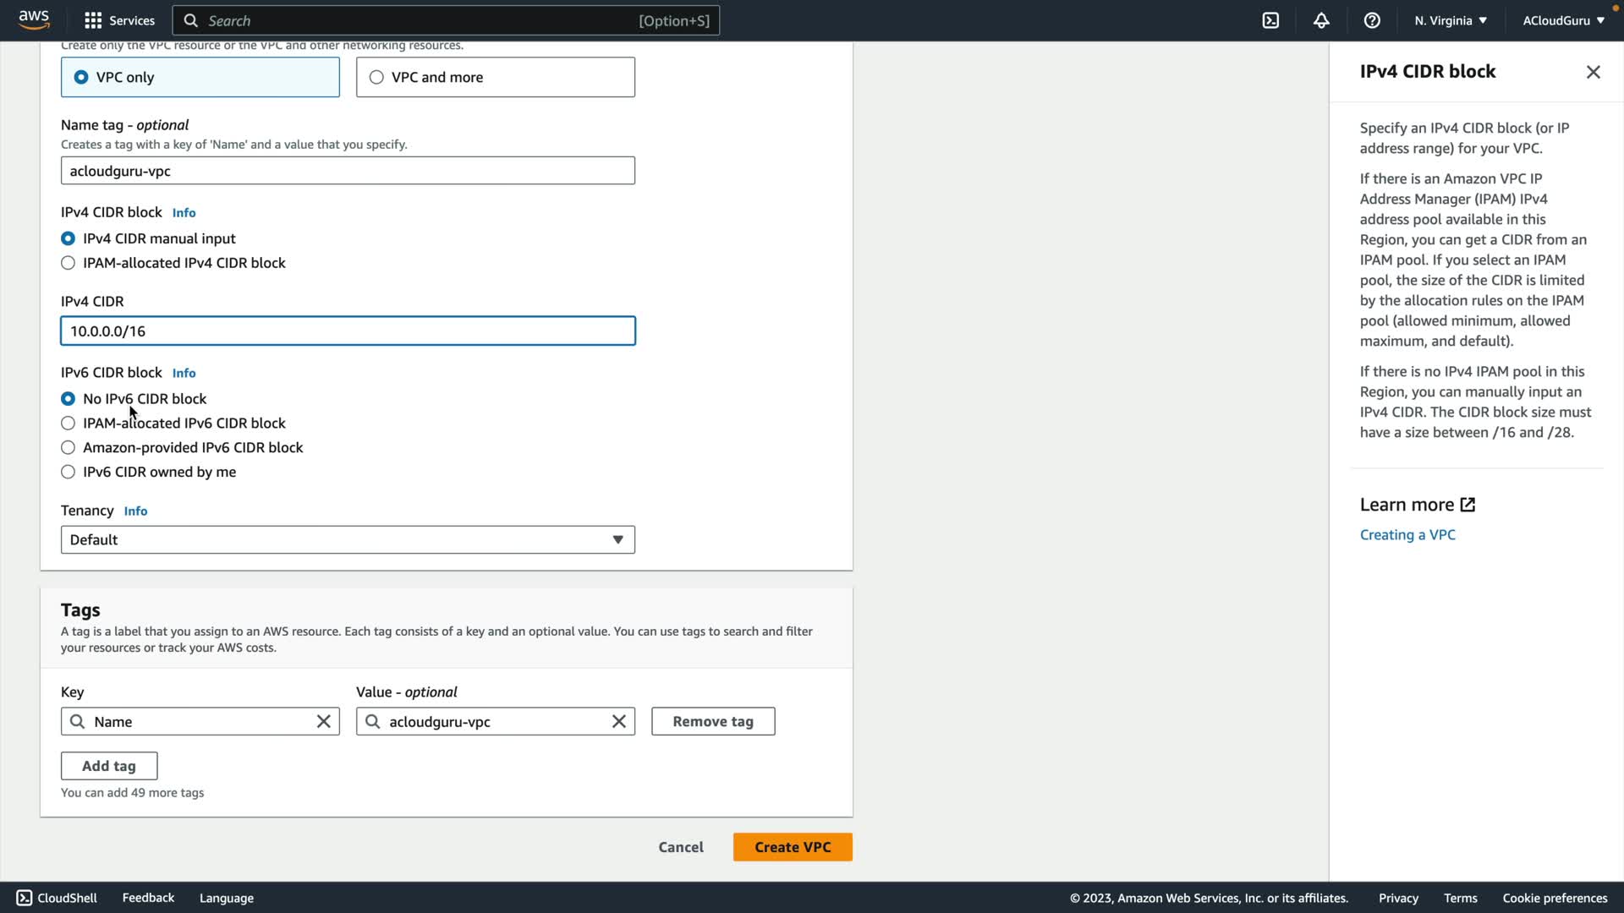Open the Learn more external link icon
The image size is (1624, 913).
coord(1468,505)
